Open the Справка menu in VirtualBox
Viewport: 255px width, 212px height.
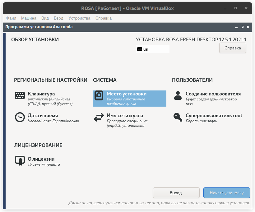pos(104,18)
